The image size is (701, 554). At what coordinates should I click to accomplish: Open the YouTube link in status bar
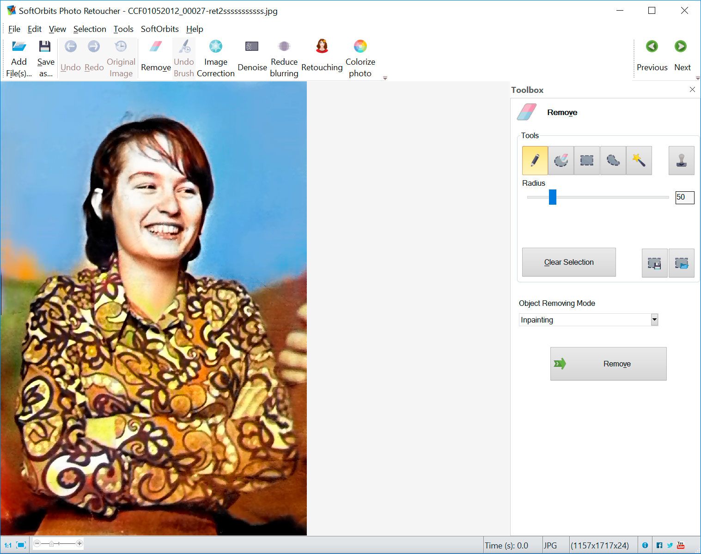tap(680, 545)
